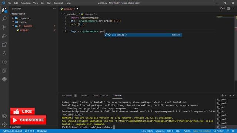Place cursor in terminal prompt input

(x=114, y=127)
